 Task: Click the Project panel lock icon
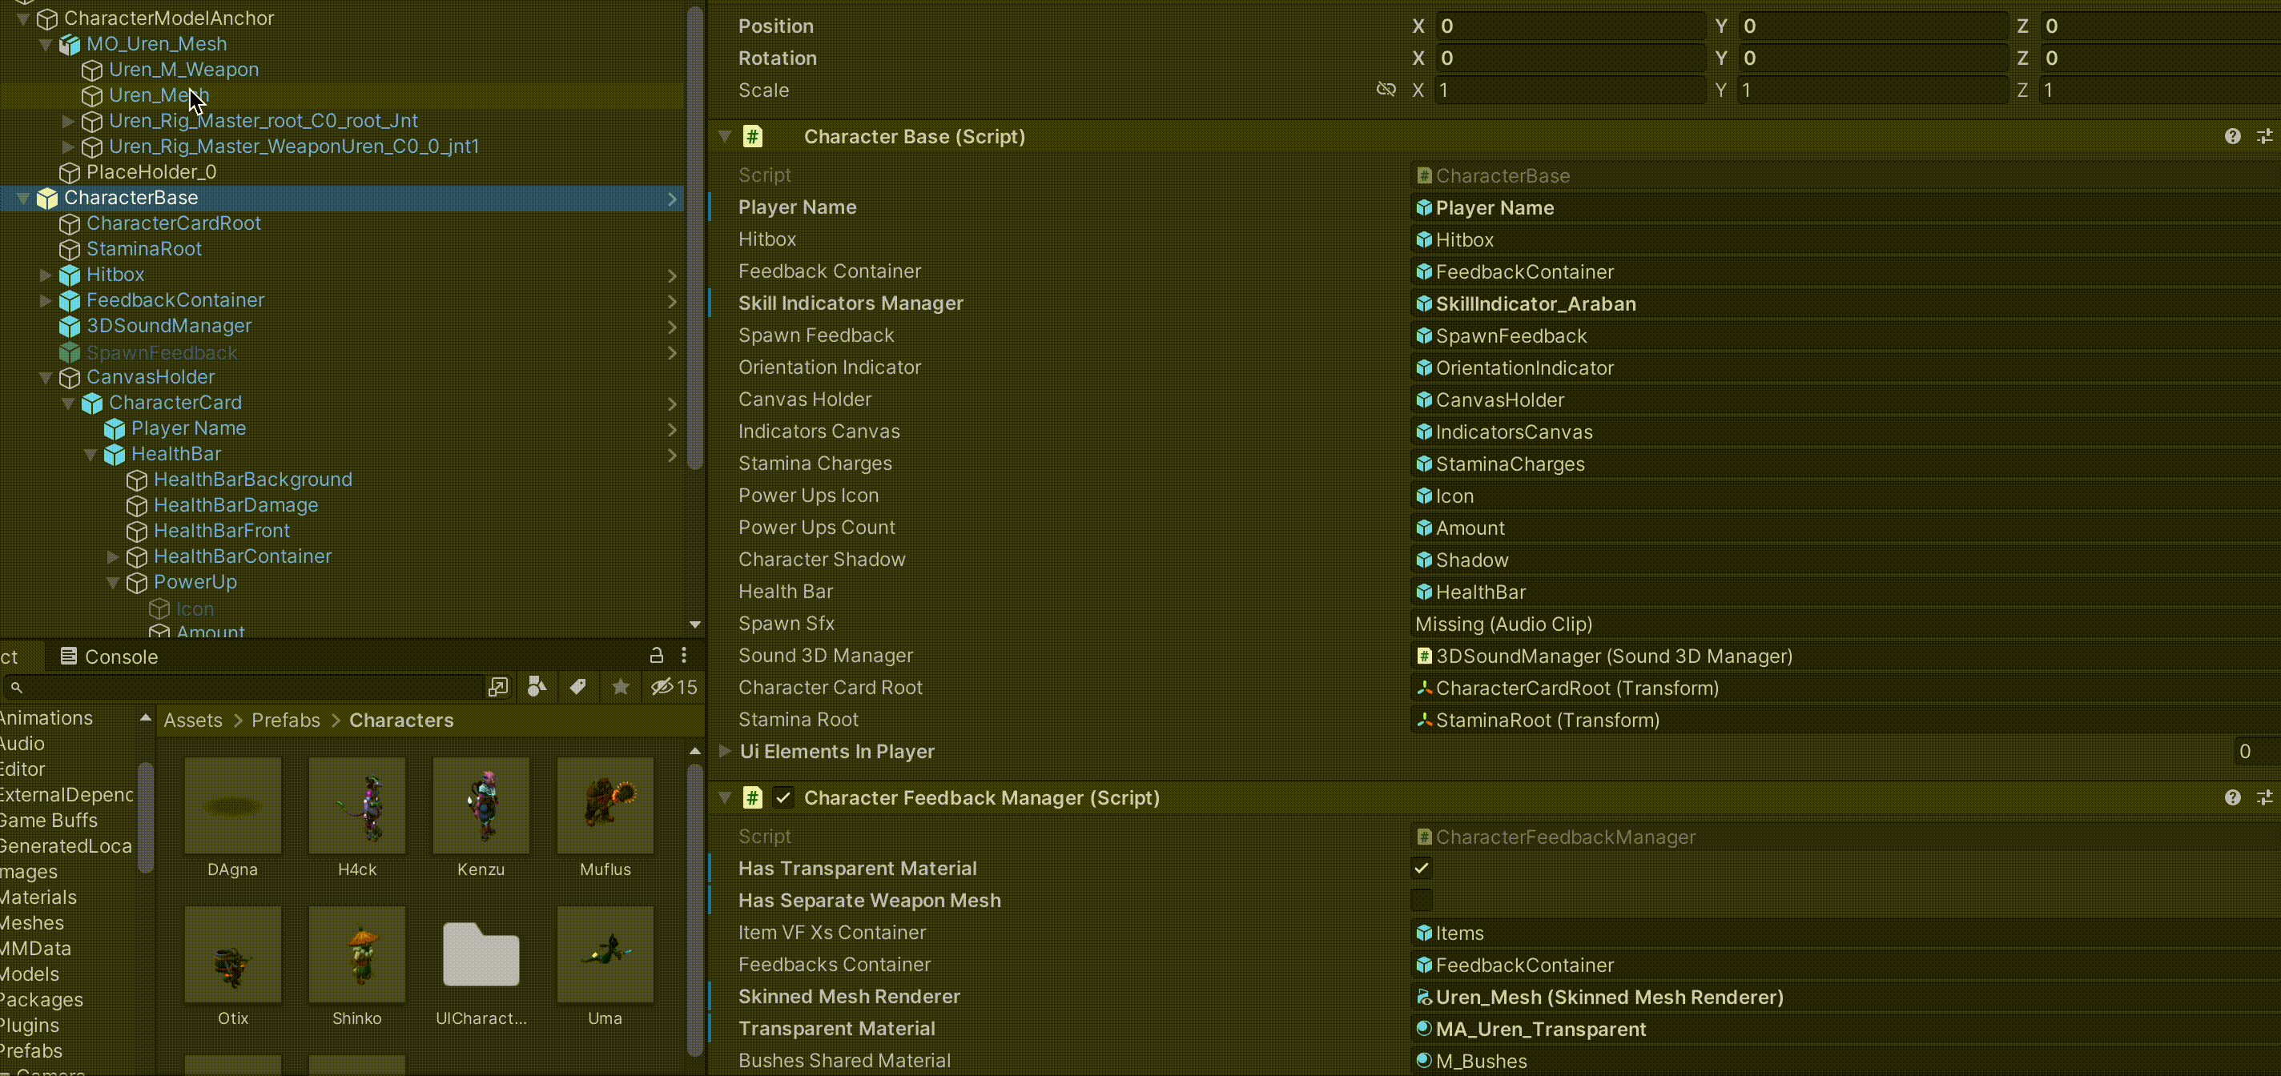[656, 656]
